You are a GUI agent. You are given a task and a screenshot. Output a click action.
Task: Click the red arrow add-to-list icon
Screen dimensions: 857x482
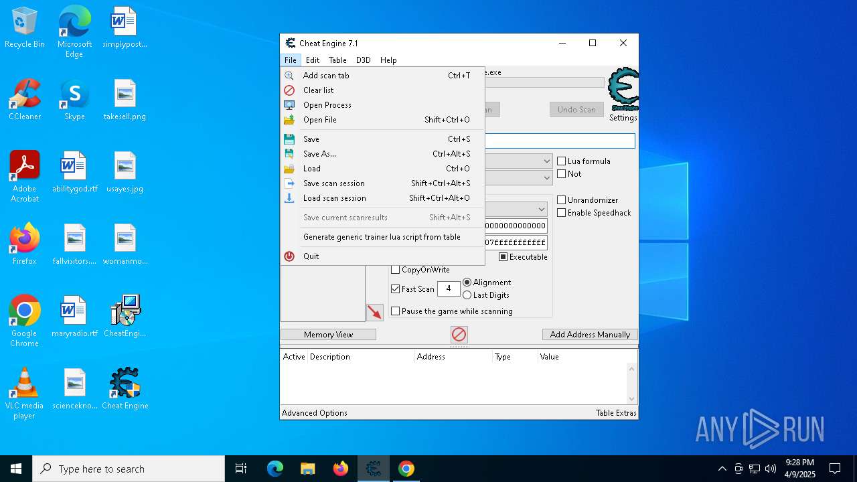(374, 312)
